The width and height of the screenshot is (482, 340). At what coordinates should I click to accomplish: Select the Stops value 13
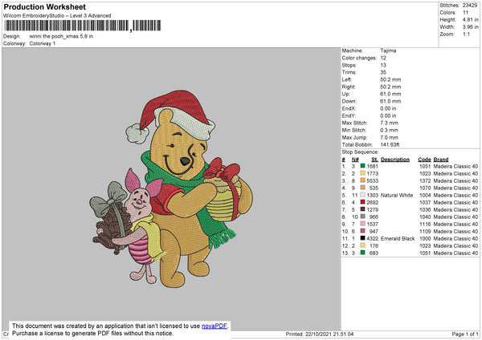(x=383, y=65)
